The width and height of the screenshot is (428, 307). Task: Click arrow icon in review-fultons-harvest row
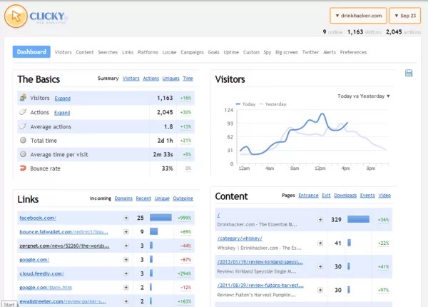click(320, 290)
